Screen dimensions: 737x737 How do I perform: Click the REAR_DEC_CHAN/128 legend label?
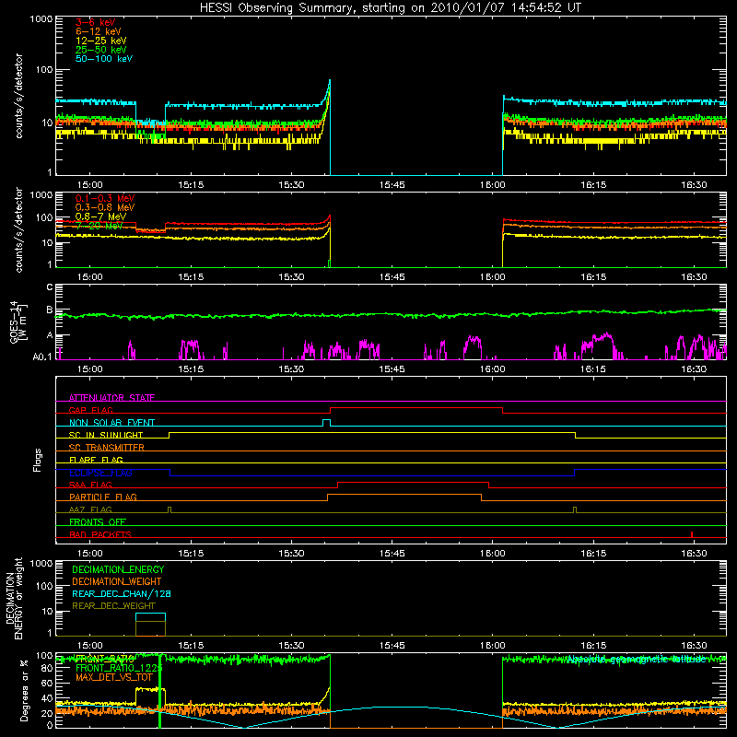(122, 593)
